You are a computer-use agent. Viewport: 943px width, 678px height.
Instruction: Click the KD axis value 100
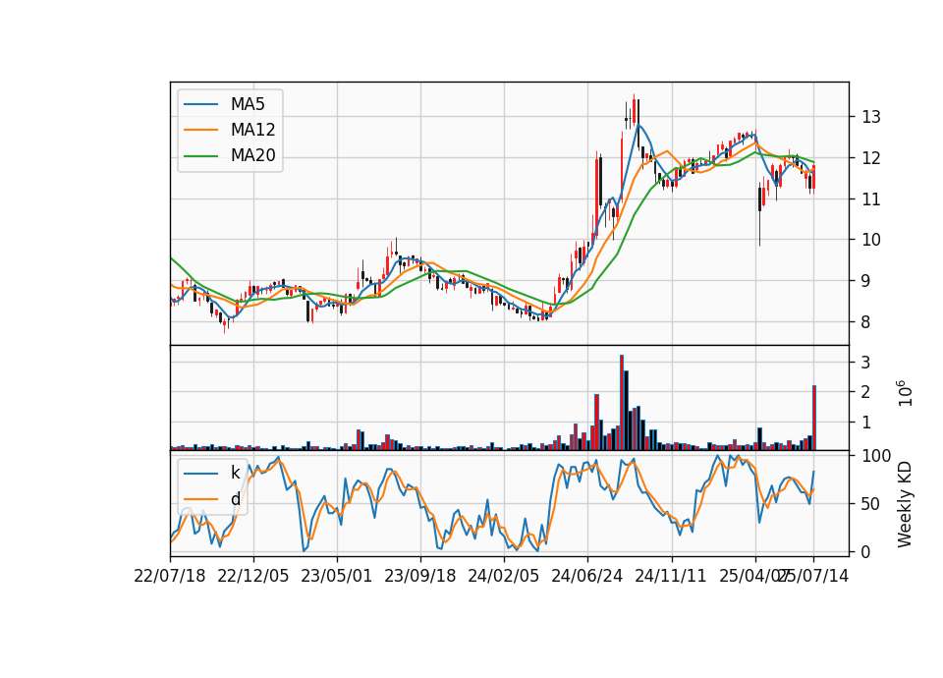coord(876,456)
